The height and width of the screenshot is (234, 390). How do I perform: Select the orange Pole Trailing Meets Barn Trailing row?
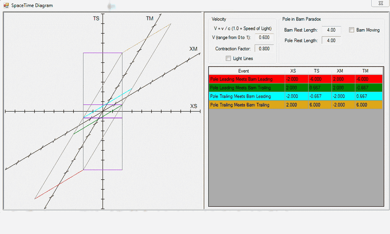[296, 105]
